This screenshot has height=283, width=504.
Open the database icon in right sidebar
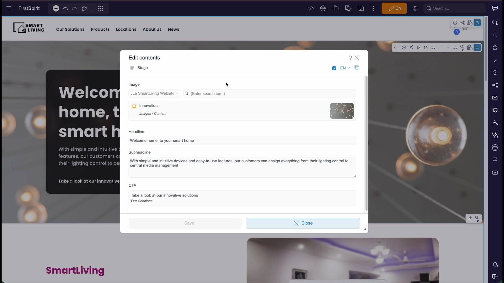[495, 148]
